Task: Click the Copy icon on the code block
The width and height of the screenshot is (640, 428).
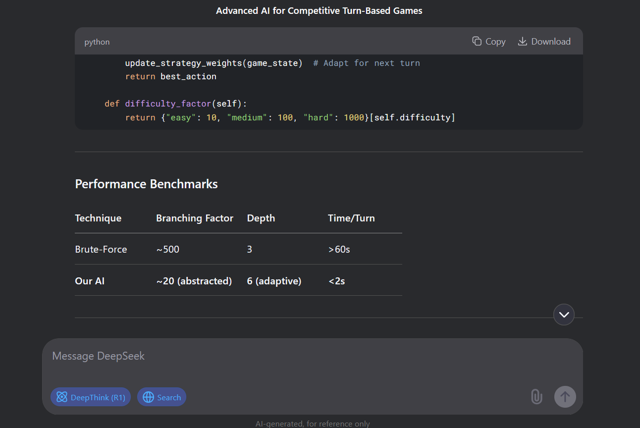Action: [477, 42]
